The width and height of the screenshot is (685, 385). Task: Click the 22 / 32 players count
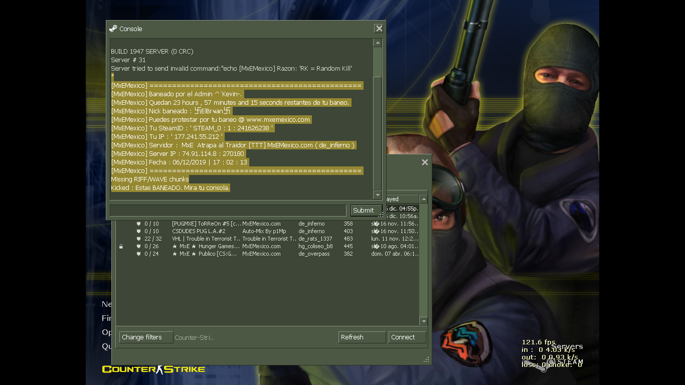click(153, 239)
